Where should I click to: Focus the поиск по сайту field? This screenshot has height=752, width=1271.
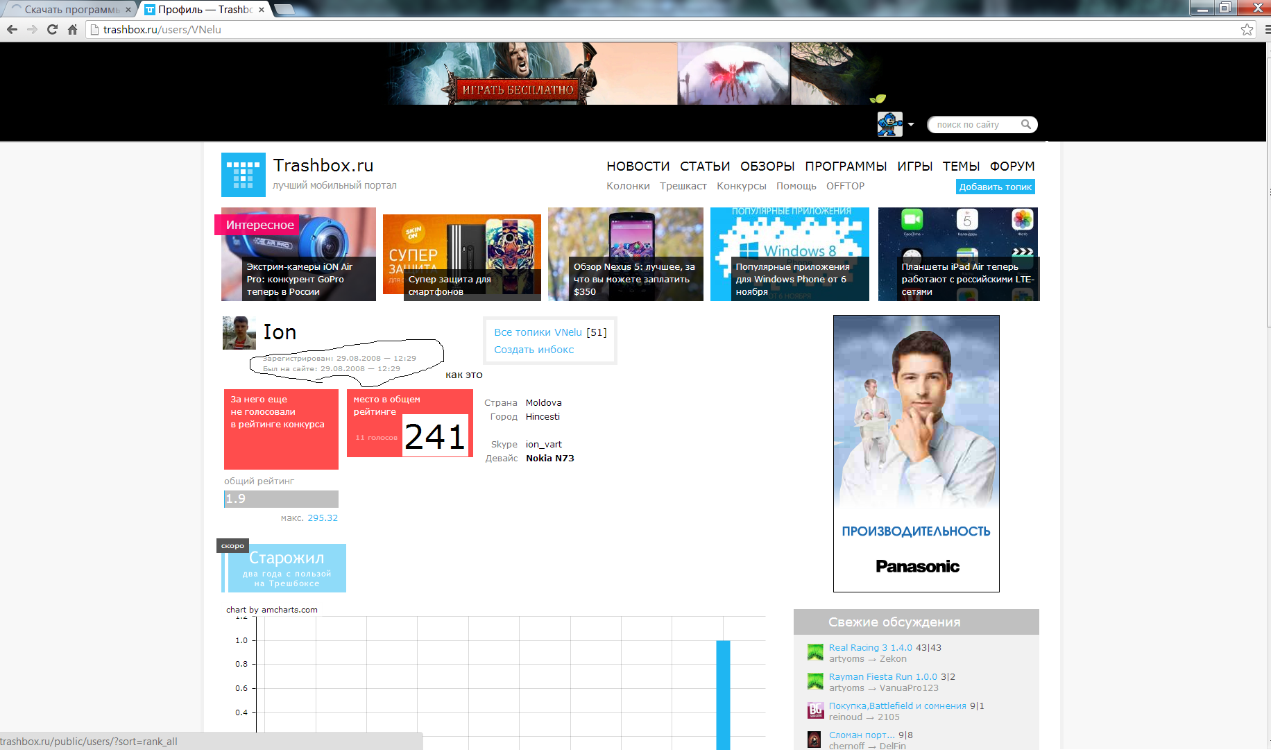[x=975, y=124]
